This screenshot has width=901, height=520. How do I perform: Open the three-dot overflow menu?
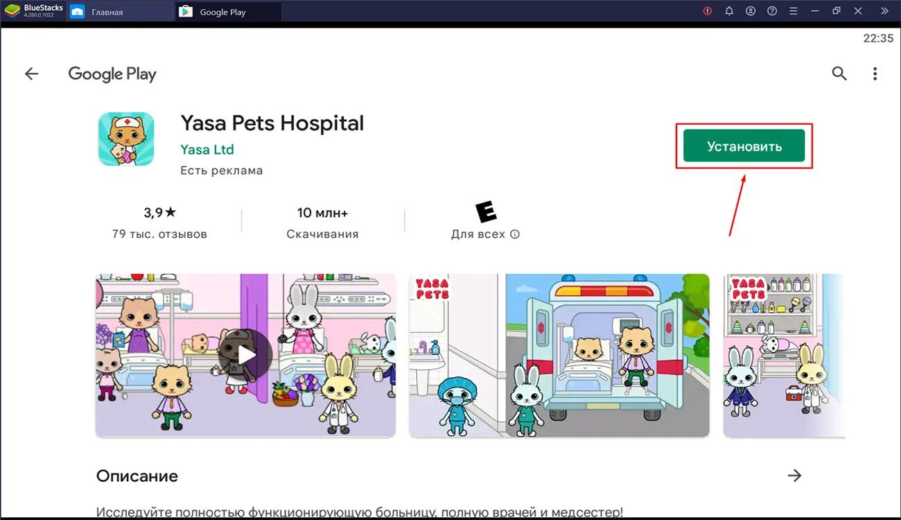pos(875,73)
